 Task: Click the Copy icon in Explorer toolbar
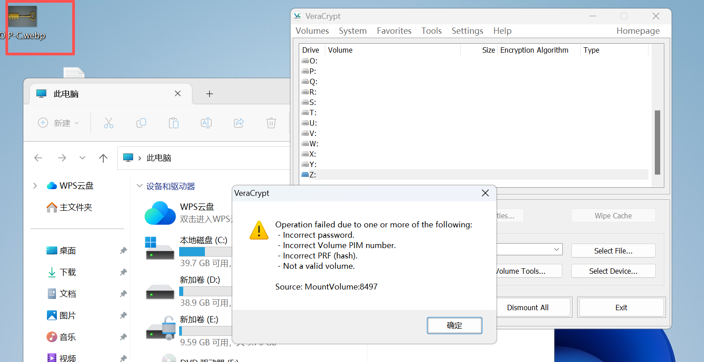(141, 123)
